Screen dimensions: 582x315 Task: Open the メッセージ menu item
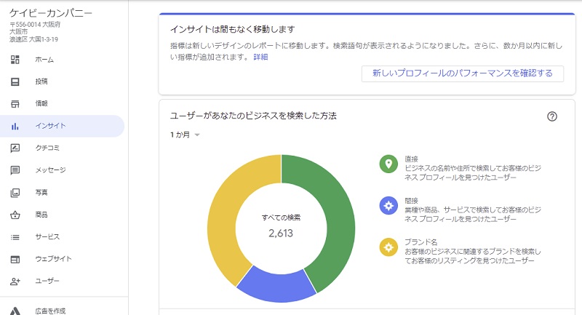50,170
